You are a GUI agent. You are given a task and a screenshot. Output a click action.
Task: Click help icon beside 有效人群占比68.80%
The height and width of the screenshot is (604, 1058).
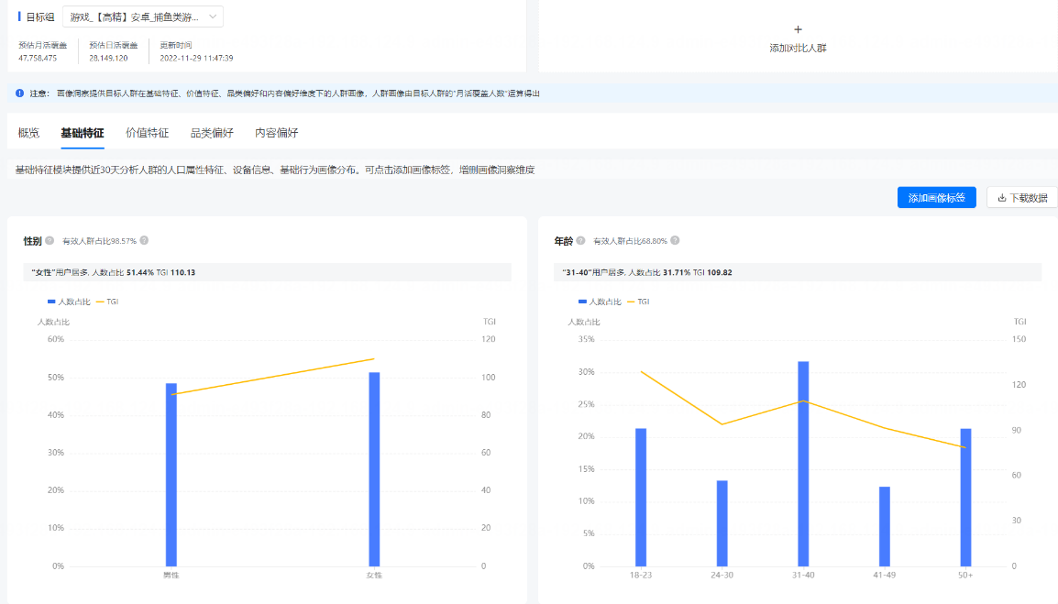point(675,241)
